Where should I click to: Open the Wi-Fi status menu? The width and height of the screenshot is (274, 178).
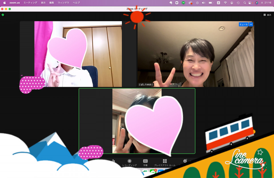225,3
